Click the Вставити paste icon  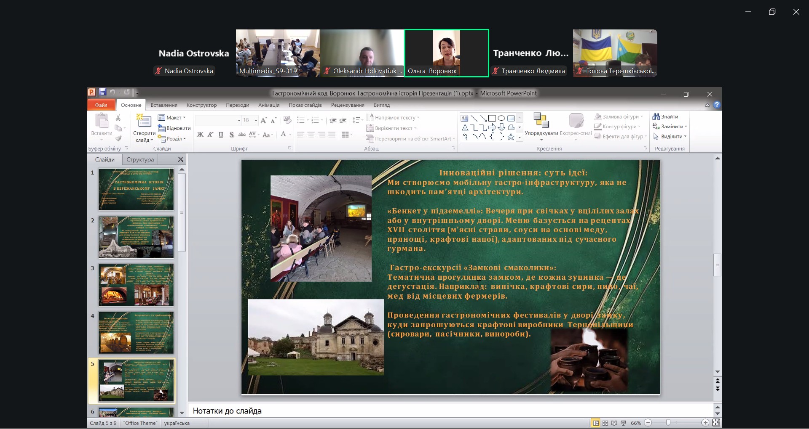click(x=102, y=122)
